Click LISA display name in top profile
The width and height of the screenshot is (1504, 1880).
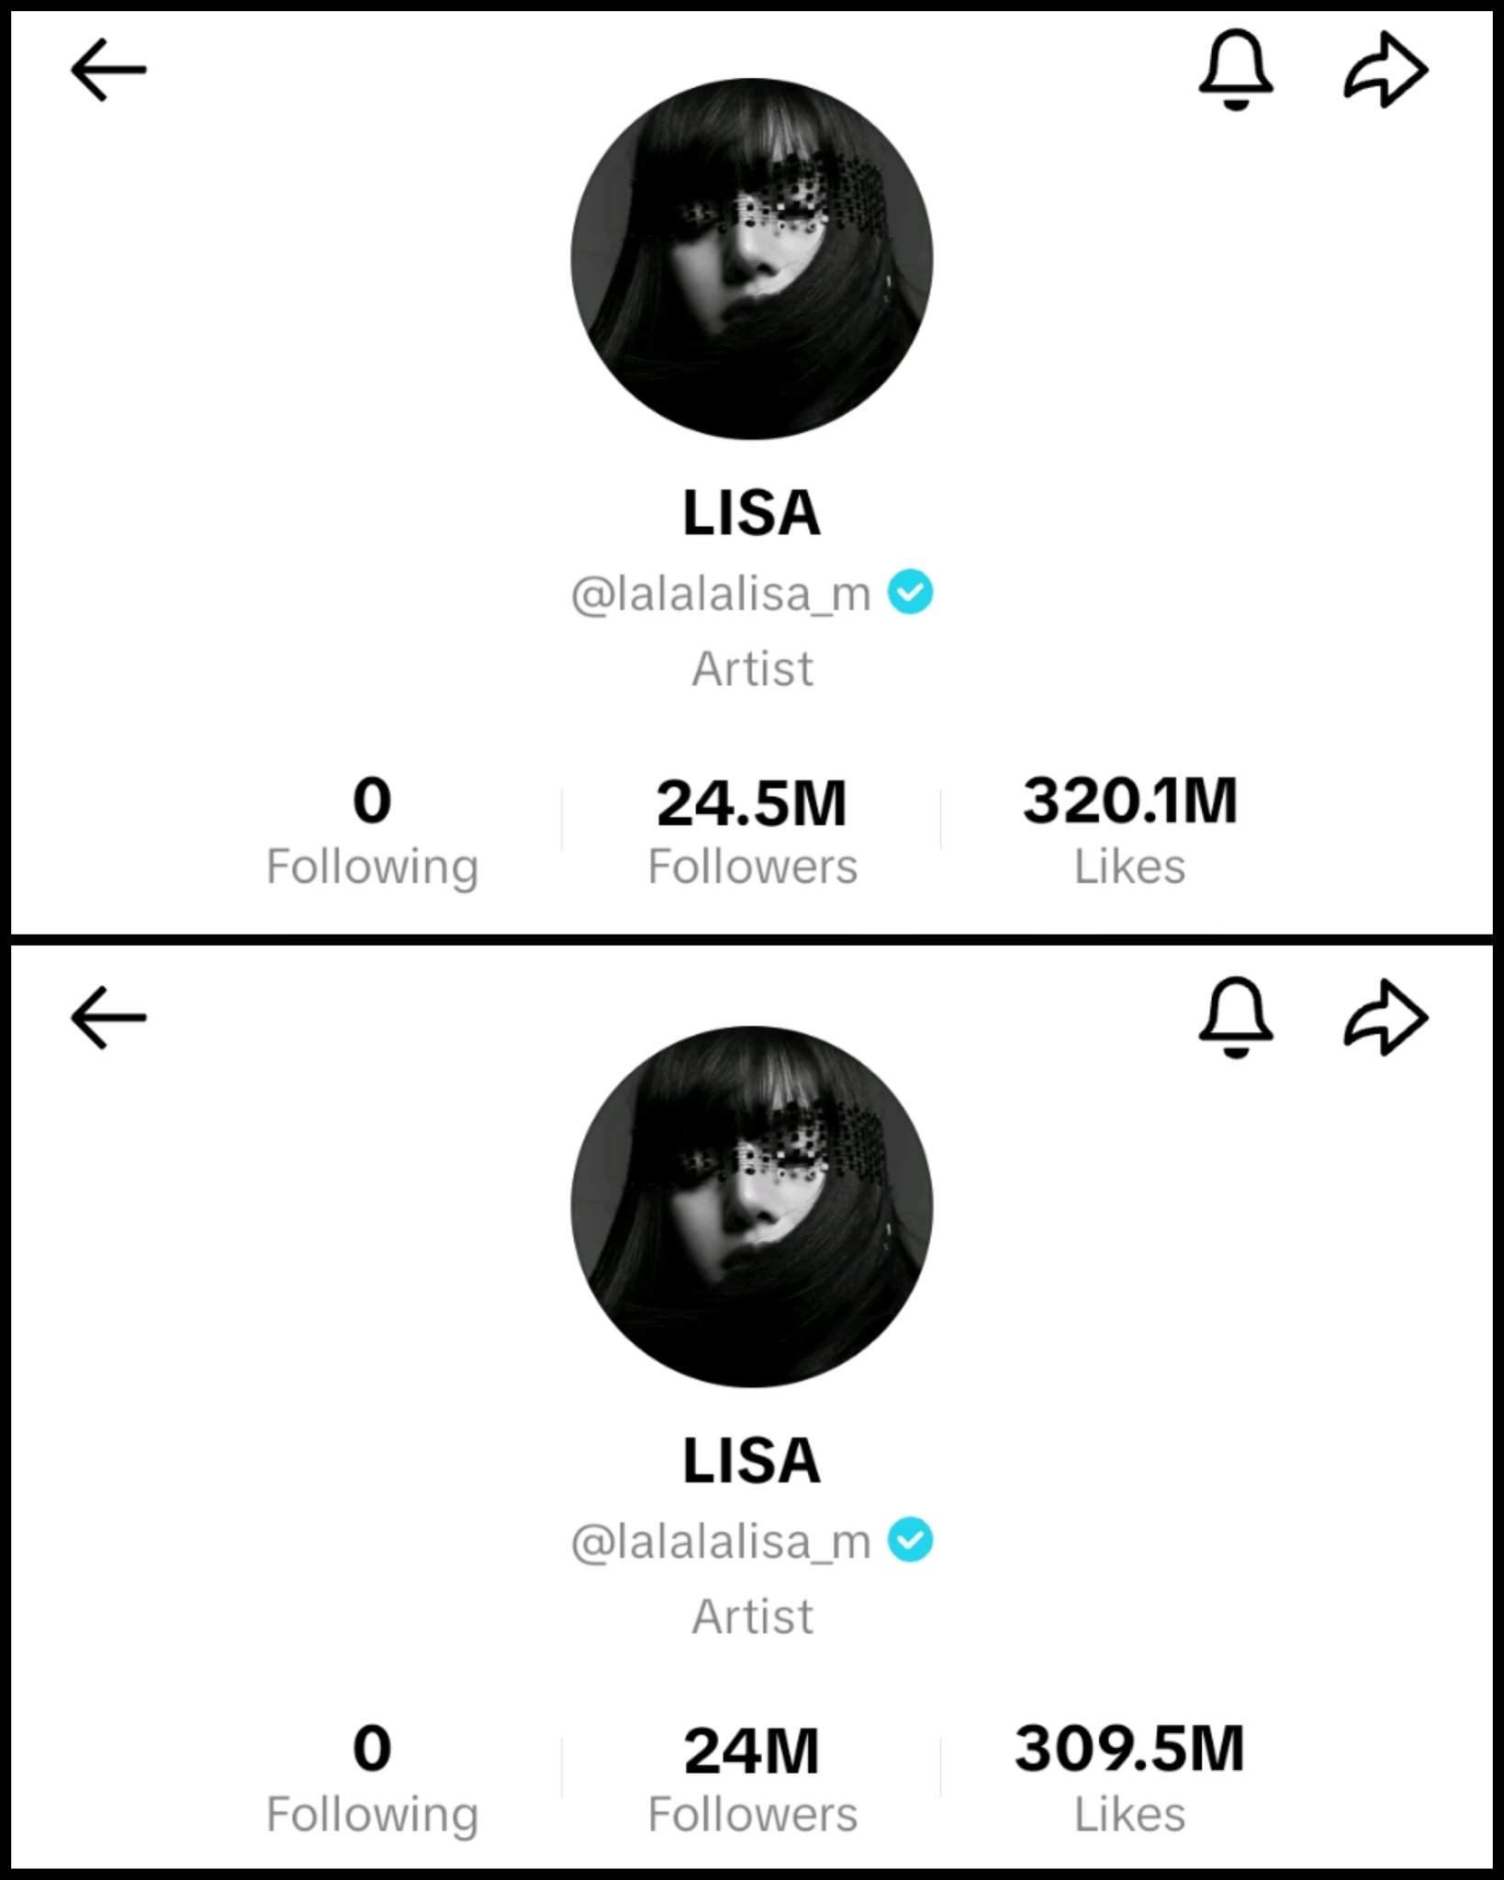tap(752, 512)
